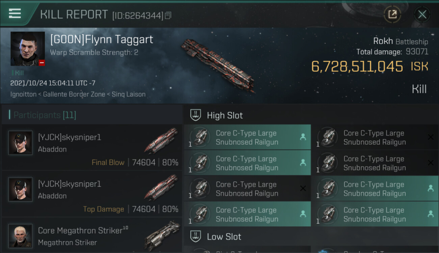Click destroyed X on top-right railgun
The height and width of the screenshot is (253, 439).
pyautogui.click(x=431, y=137)
